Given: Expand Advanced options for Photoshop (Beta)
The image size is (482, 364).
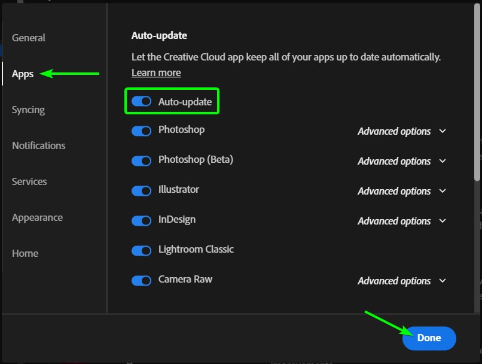Looking at the screenshot, I should point(402,161).
